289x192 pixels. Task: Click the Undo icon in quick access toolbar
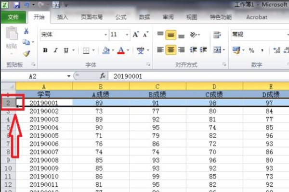(26, 5)
